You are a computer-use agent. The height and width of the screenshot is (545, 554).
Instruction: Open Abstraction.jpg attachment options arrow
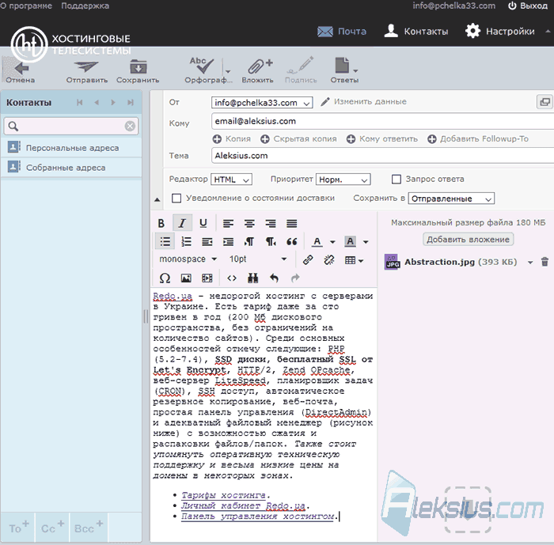pyautogui.click(x=530, y=262)
